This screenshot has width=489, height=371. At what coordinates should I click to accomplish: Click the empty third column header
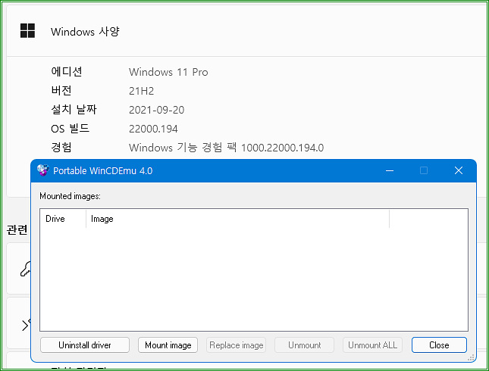click(428, 219)
